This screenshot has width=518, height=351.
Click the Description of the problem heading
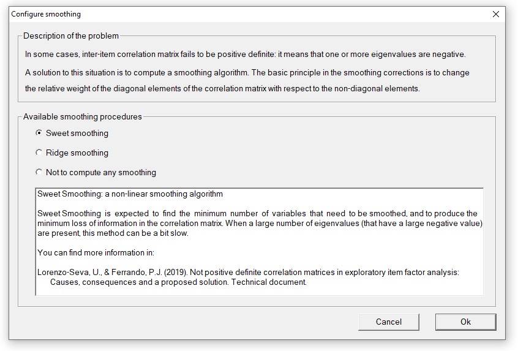click(70, 36)
